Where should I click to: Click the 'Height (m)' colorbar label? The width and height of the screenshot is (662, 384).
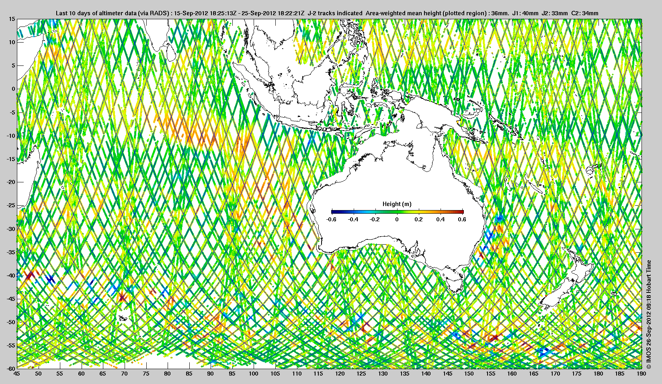pos(397,204)
